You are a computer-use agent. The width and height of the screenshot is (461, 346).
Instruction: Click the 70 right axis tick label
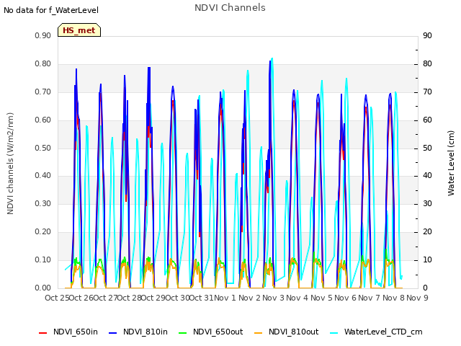(x=427, y=92)
